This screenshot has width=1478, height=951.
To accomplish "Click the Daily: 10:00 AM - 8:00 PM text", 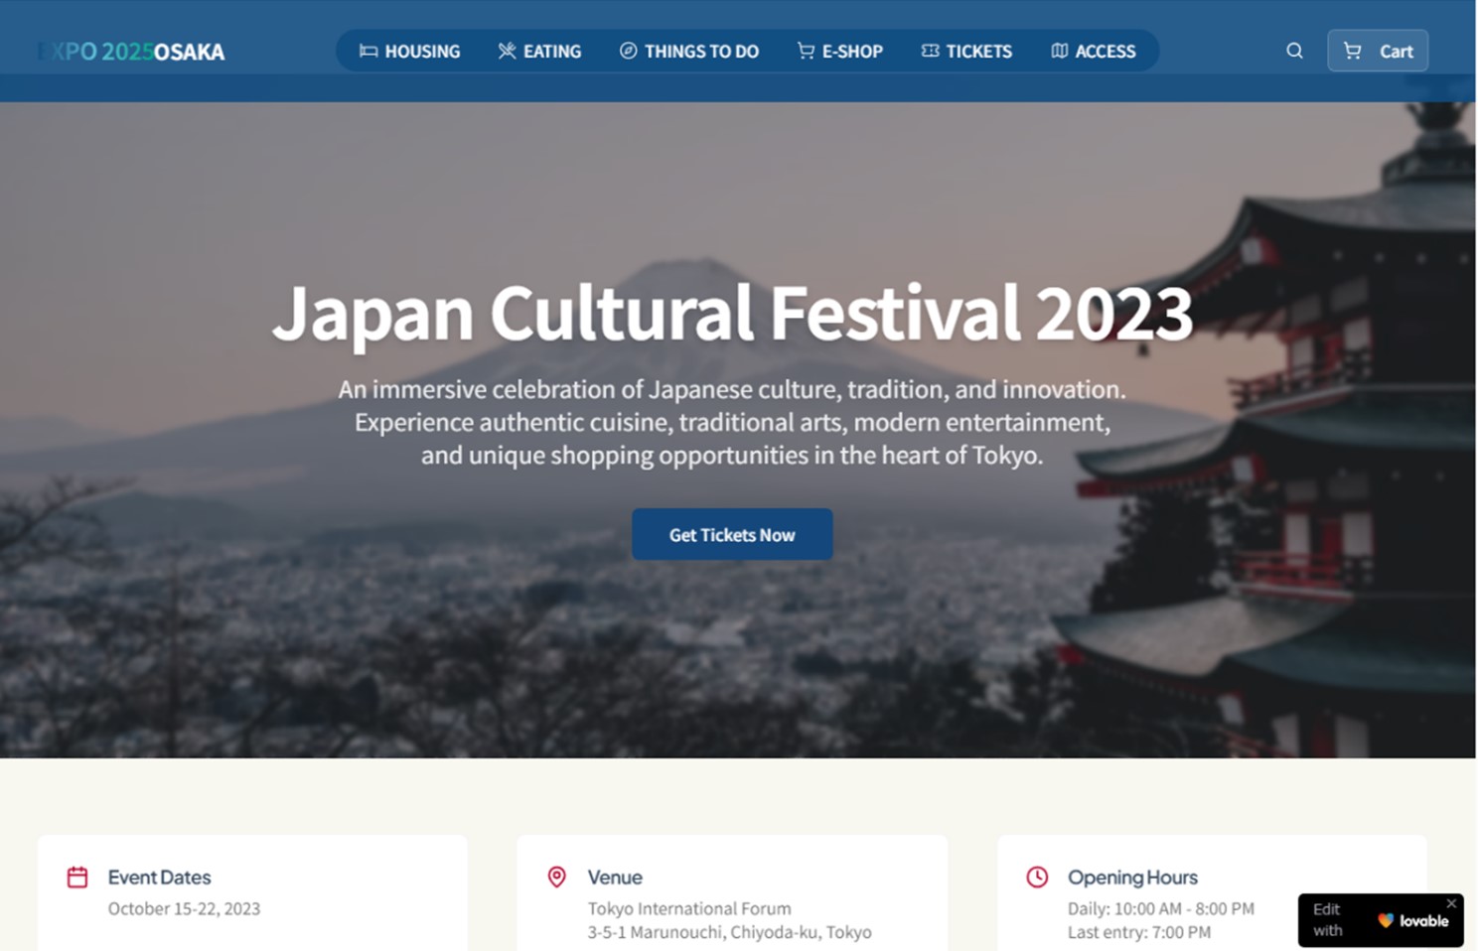I will click(1160, 908).
